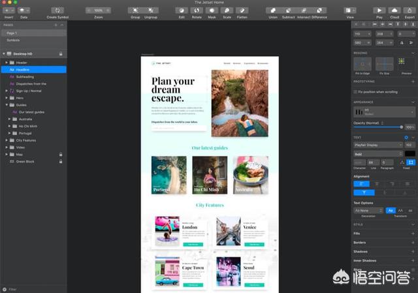Flip the layer vertically
Viewport: 418px width, 293px height.
click(411, 42)
